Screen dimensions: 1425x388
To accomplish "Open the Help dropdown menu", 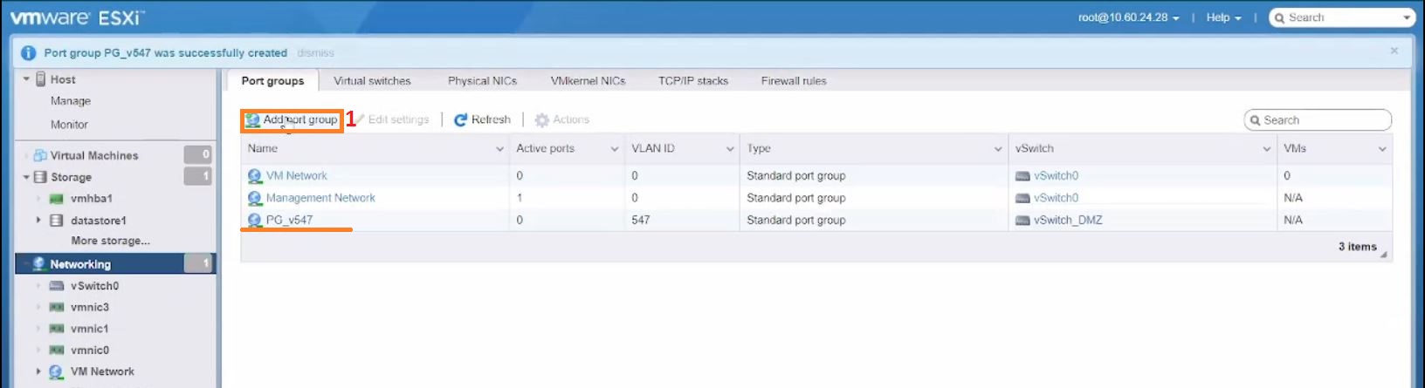I will click(1223, 17).
